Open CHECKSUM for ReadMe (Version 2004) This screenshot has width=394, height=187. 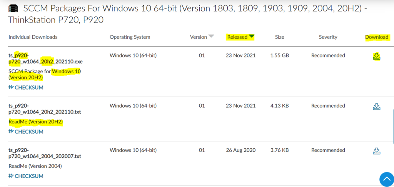click(26, 176)
